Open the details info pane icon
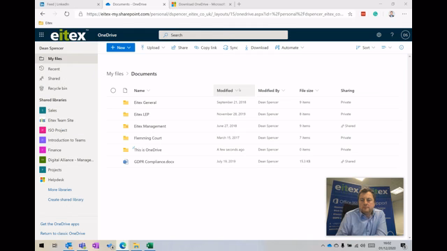Screen dimensions: 447x251 pyautogui.click(x=402, y=47)
